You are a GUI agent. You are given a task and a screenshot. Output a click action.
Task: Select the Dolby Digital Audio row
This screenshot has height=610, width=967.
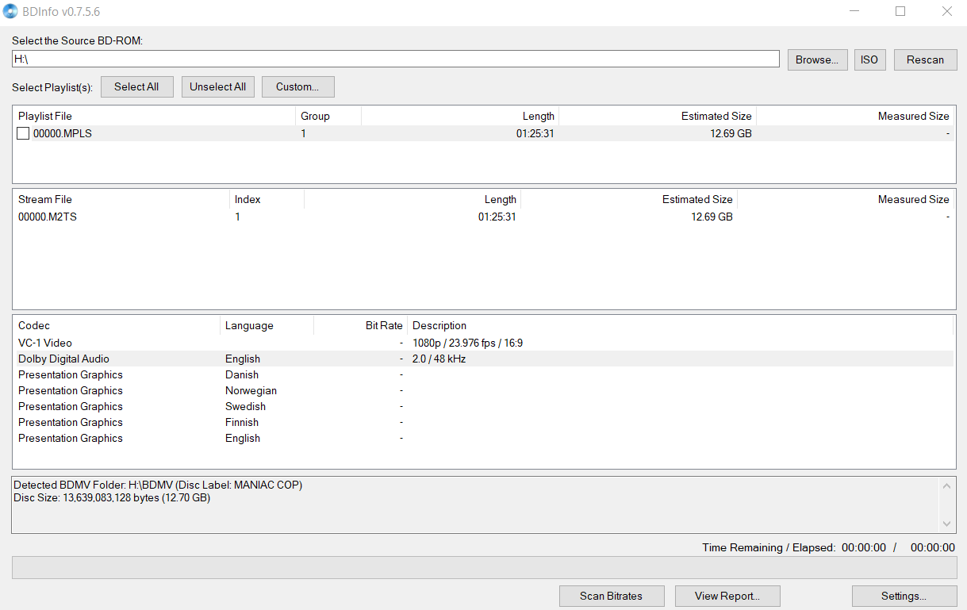point(484,359)
